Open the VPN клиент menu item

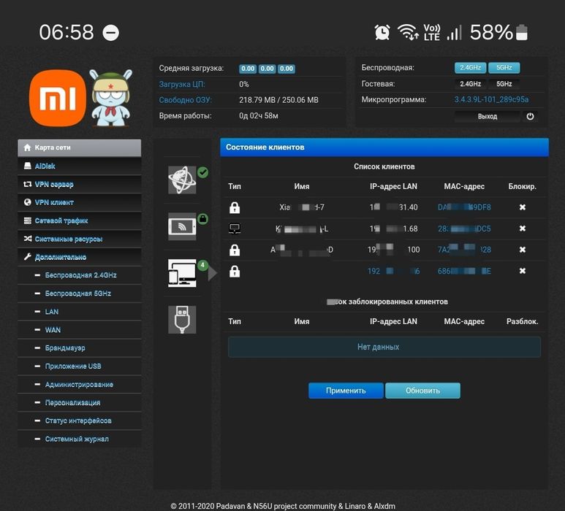[79, 203]
